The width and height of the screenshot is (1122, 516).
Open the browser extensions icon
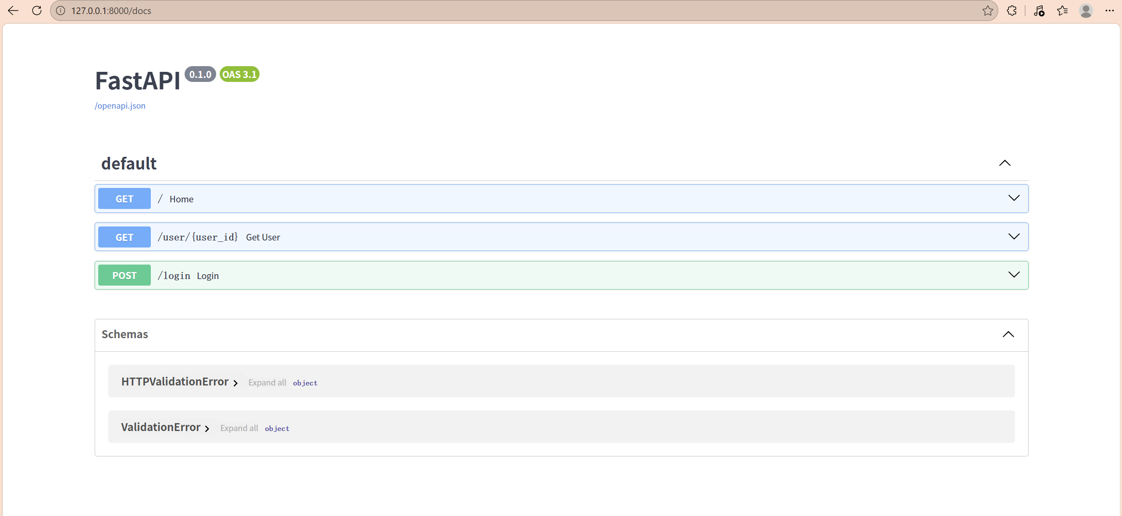(x=1012, y=11)
